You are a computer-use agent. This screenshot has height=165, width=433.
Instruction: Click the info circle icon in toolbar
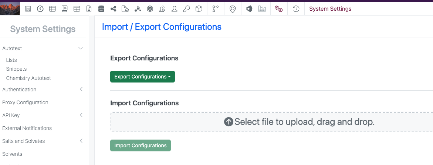coord(40,9)
